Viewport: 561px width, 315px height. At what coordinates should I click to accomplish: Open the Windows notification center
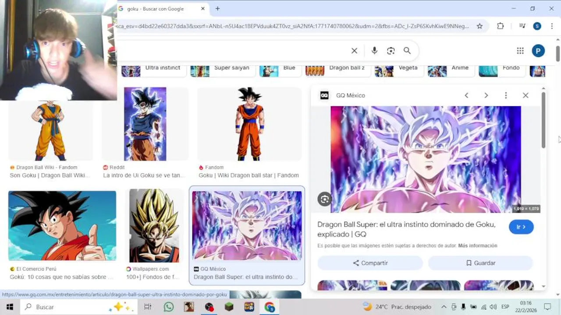click(547, 307)
